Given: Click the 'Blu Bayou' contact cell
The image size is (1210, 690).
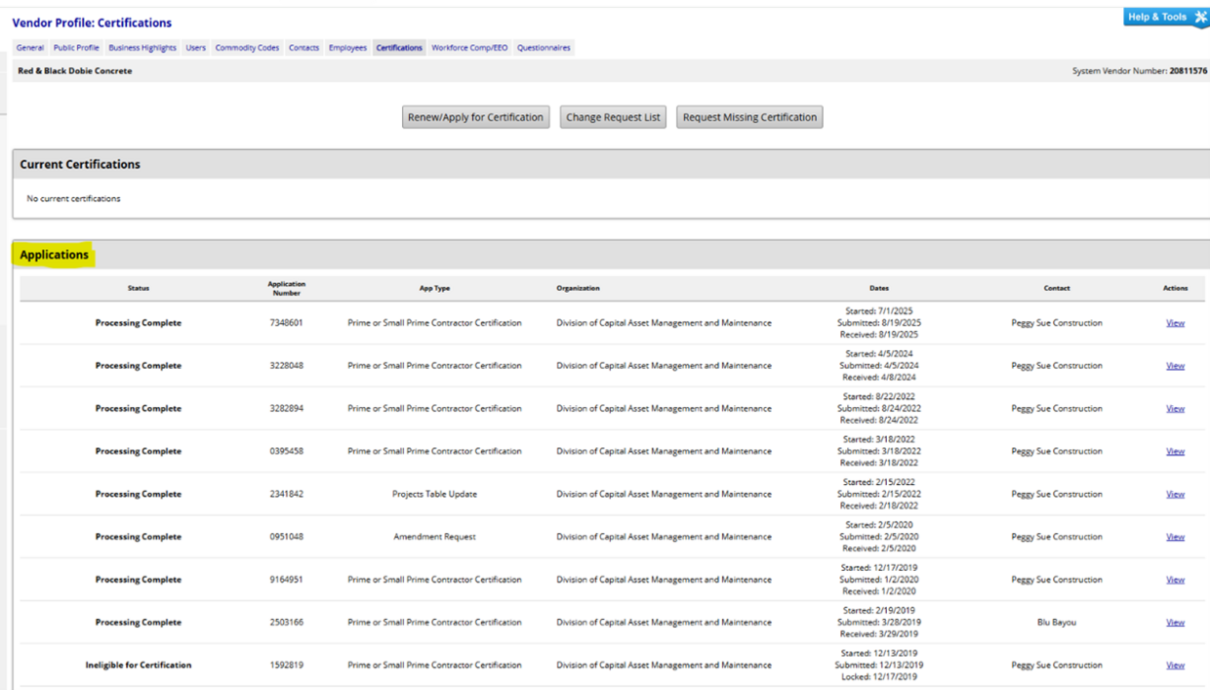Looking at the screenshot, I should (1057, 623).
